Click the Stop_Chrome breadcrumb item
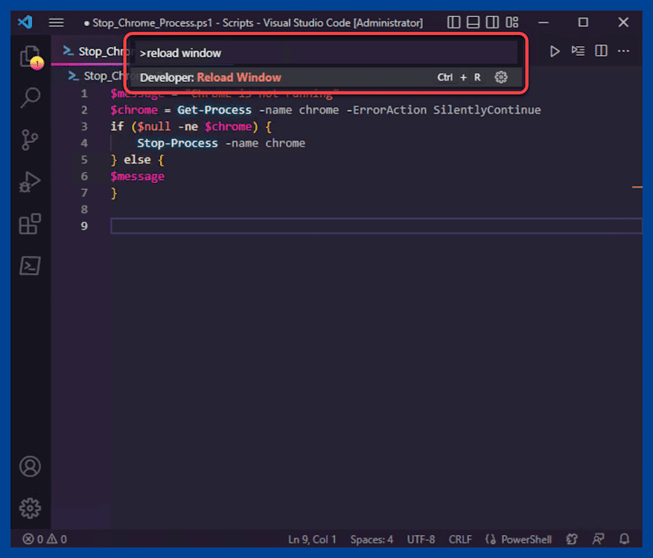The width and height of the screenshot is (653, 558). (x=98, y=76)
